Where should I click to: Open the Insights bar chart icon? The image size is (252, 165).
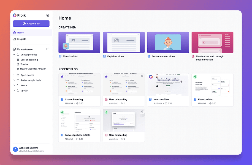tap(15, 39)
